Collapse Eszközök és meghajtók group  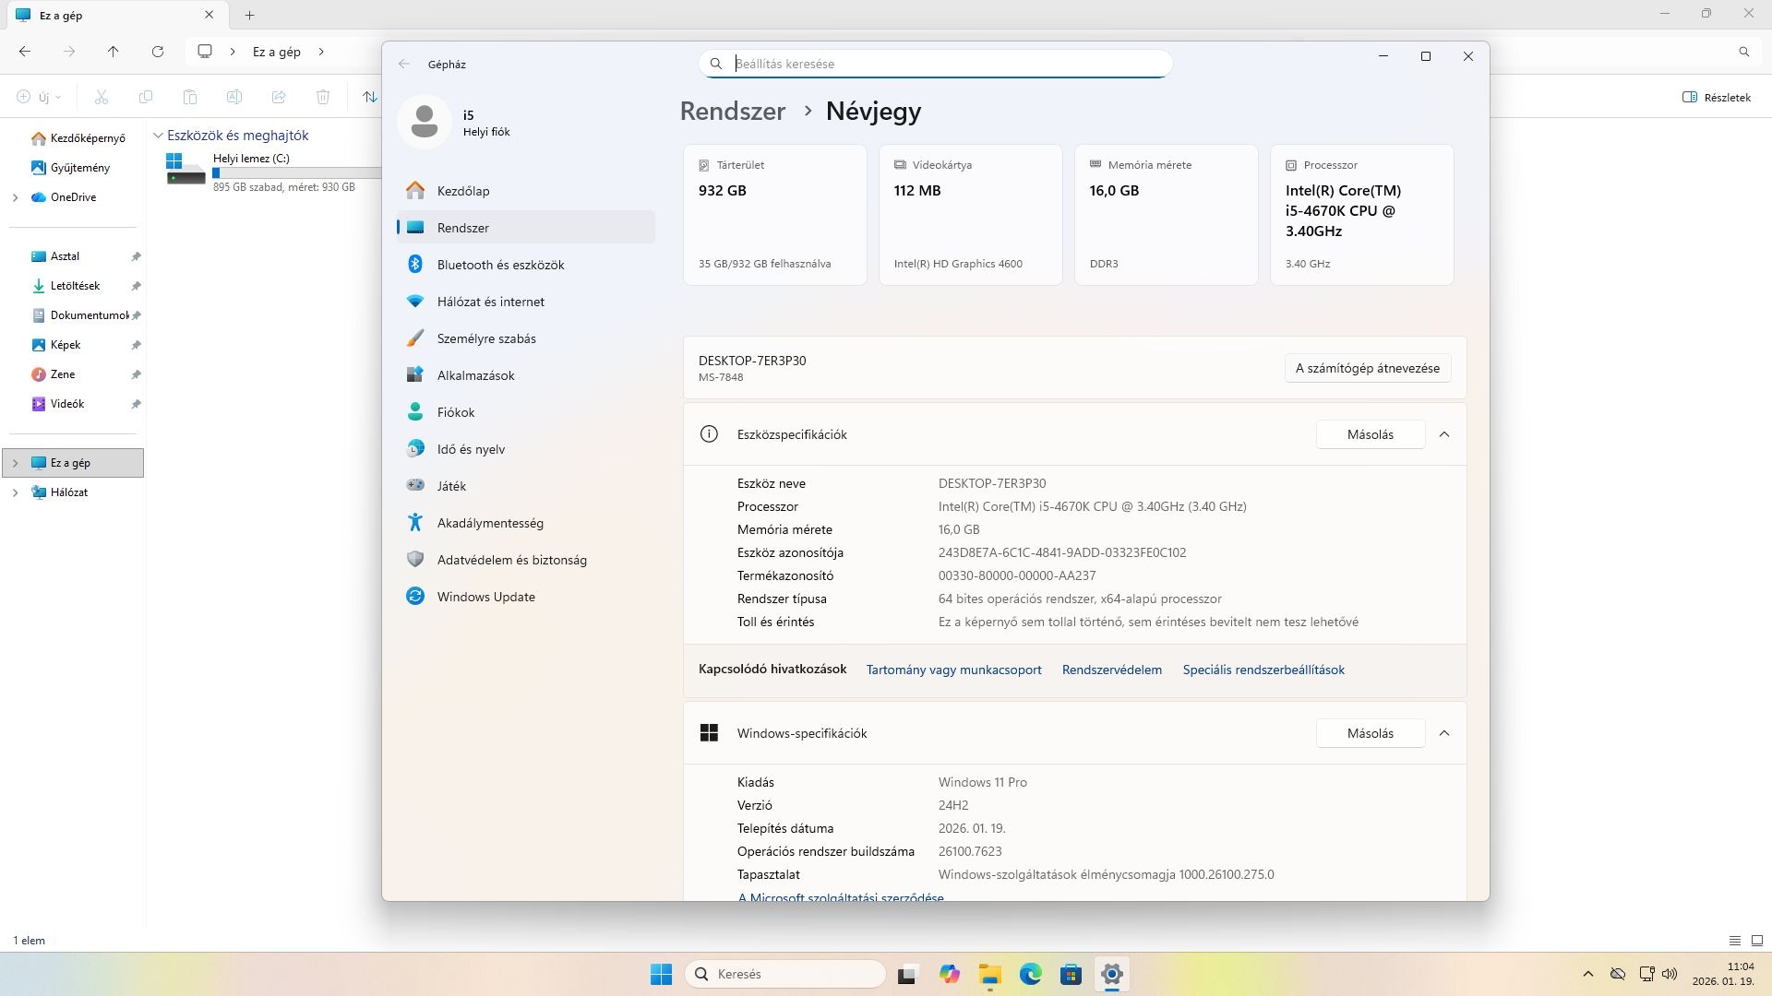click(x=158, y=136)
